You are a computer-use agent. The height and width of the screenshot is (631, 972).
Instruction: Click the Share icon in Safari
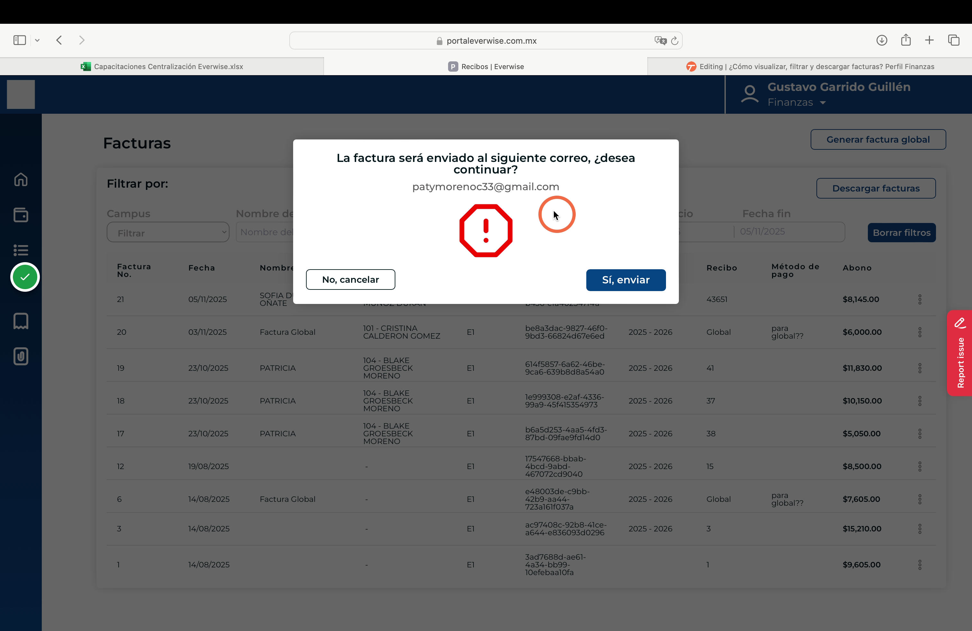tap(906, 40)
